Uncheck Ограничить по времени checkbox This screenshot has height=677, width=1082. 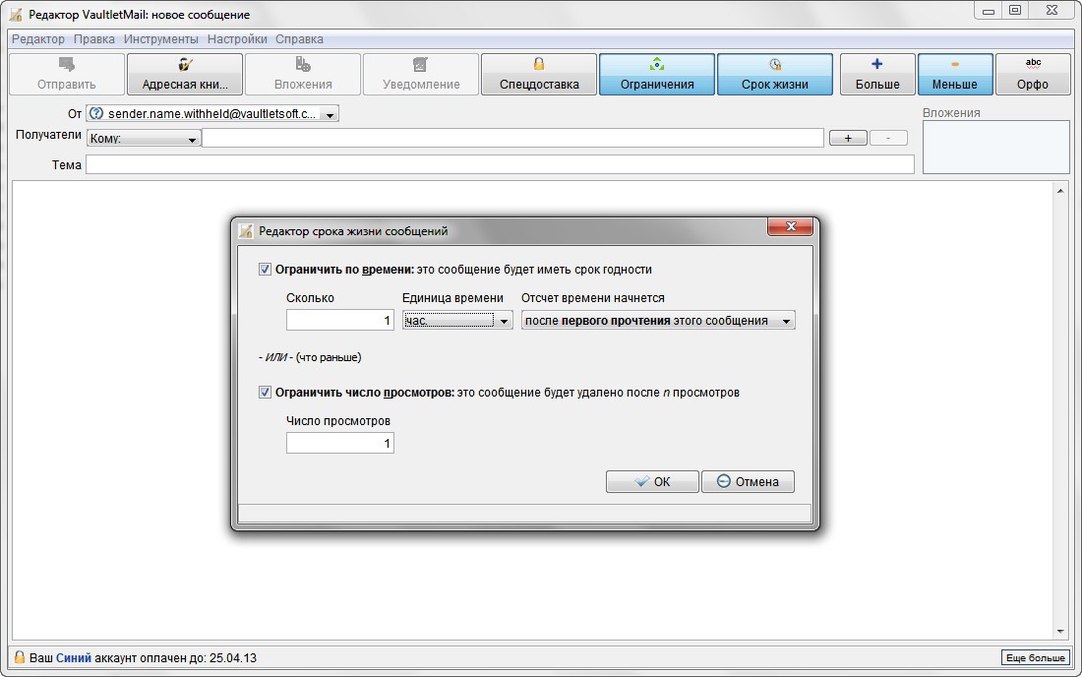click(265, 270)
